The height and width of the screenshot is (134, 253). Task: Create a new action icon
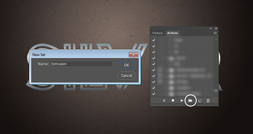click(x=200, y=101)
